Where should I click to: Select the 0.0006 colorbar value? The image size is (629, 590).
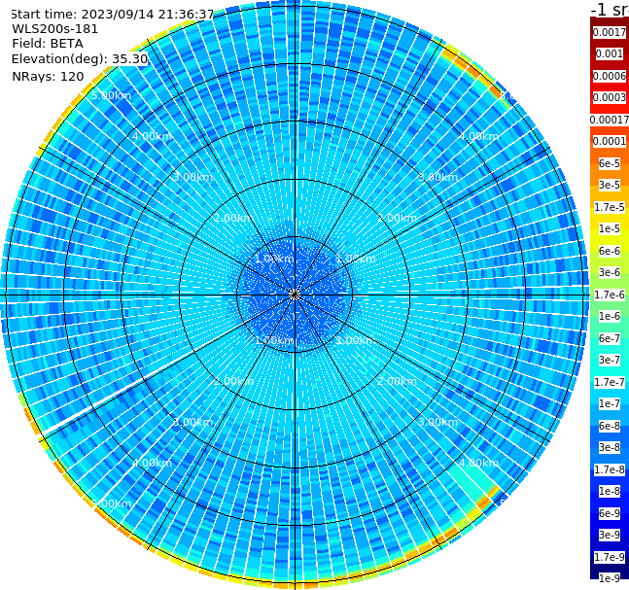pyautogui.click(x=610, y=76)
